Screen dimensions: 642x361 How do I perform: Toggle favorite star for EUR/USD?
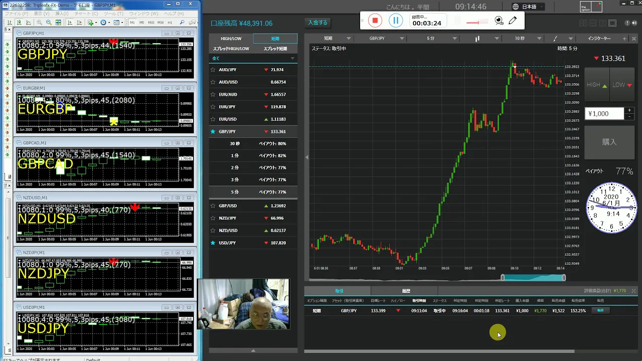[x=213, y=119]
